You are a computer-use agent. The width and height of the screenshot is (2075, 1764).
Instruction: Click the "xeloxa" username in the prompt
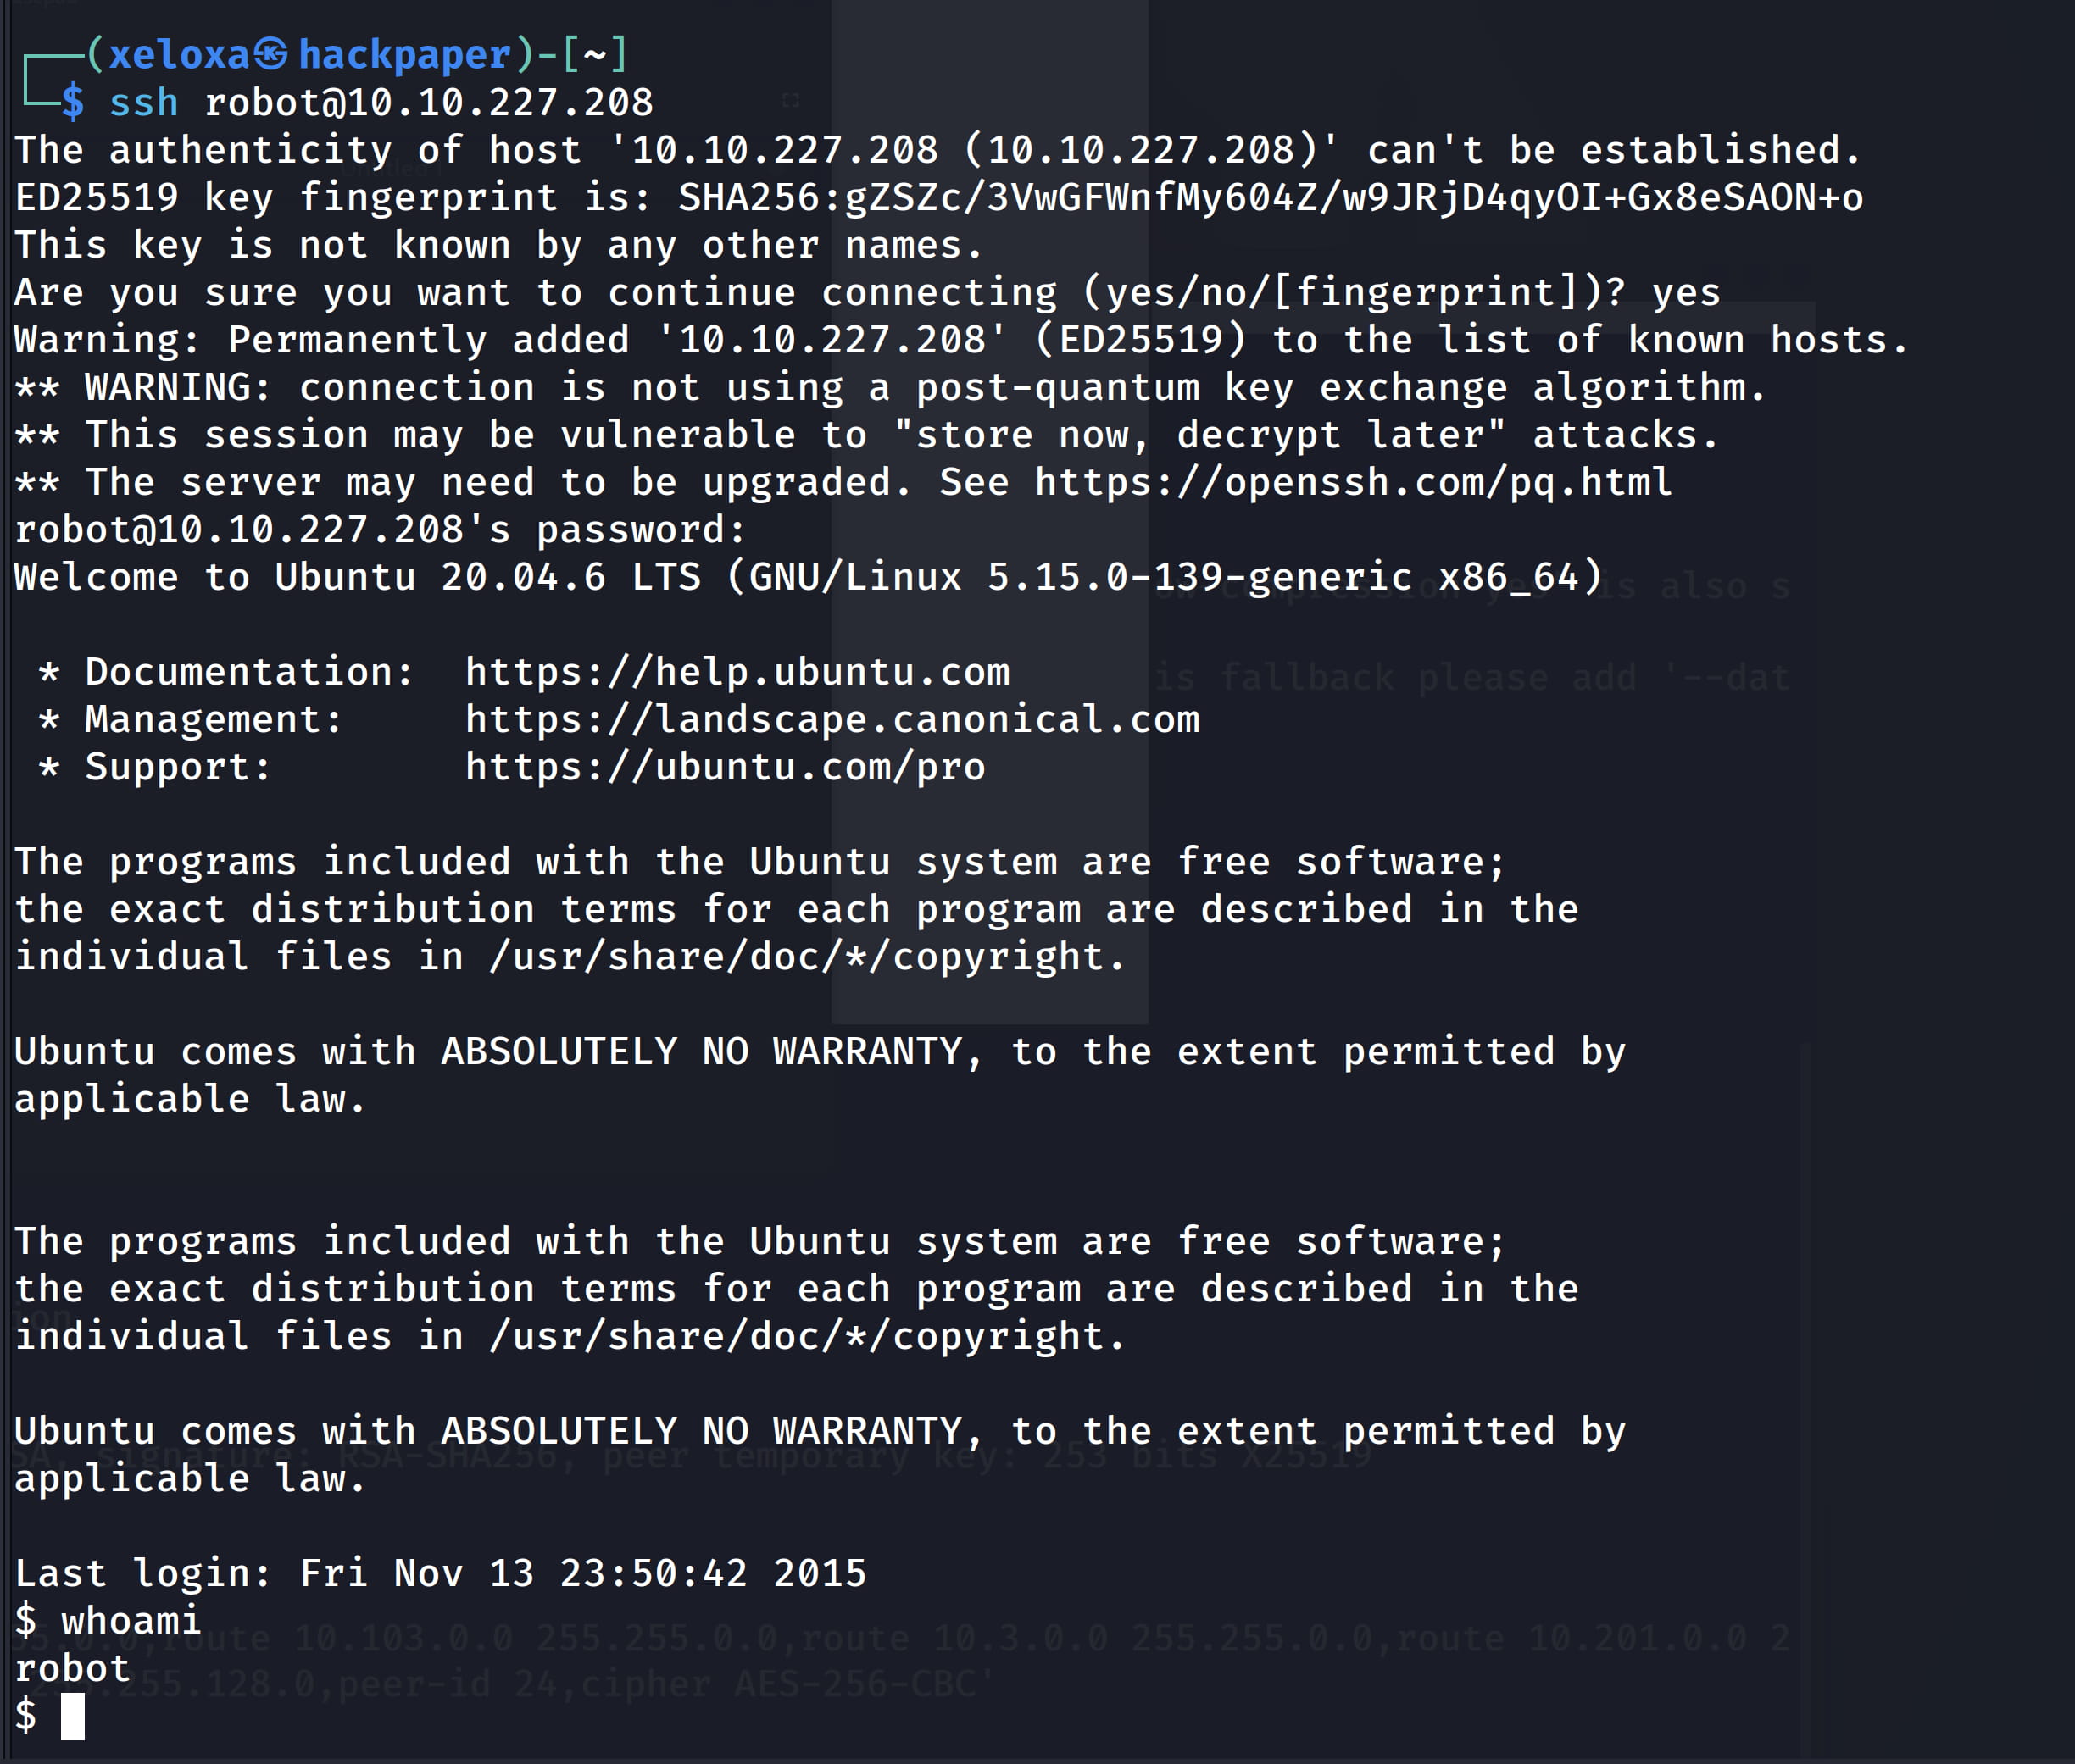click(179, 54)
